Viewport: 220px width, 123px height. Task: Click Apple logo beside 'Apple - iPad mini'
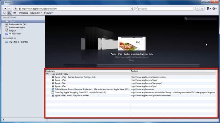(x=53, y=95)
